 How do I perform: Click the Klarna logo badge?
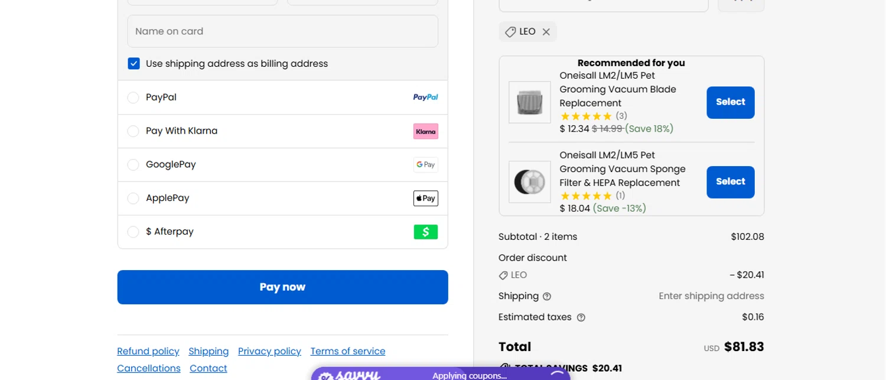tap(425, 131)
